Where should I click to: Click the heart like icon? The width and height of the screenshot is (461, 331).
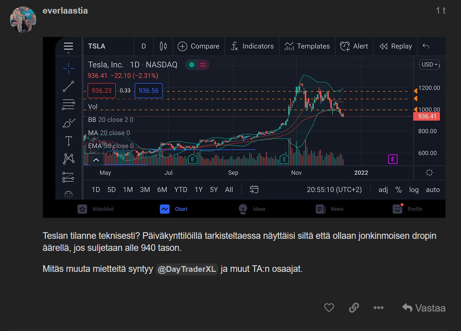tap(329, 308)
